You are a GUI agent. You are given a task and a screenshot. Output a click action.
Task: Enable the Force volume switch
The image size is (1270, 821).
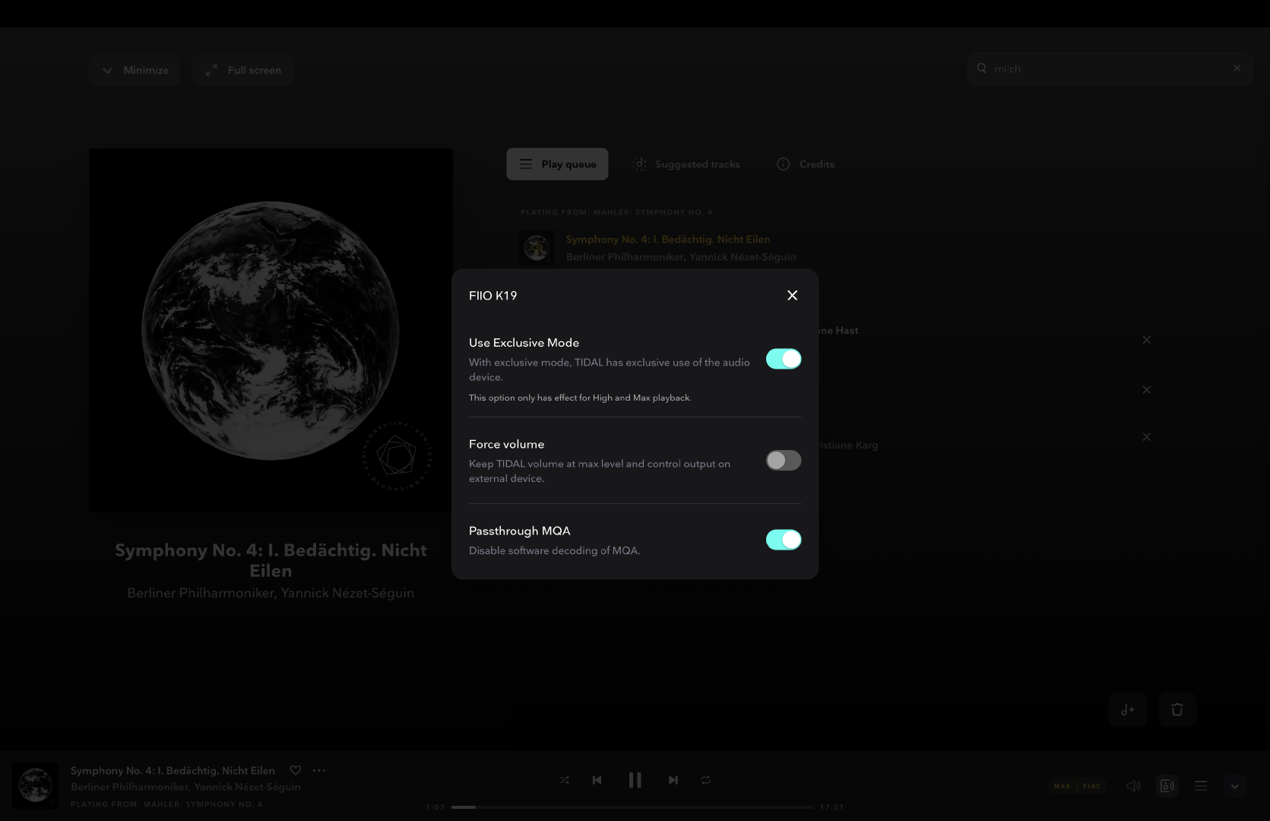coord(783,461)
